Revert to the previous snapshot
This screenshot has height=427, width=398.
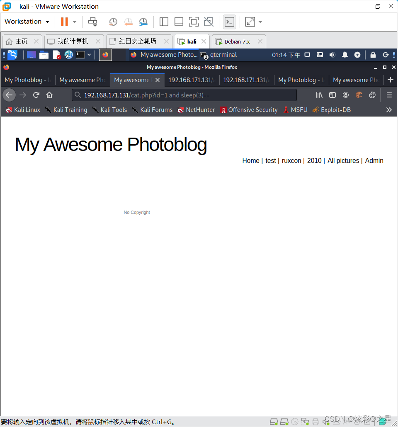click(x=128, y=22)
